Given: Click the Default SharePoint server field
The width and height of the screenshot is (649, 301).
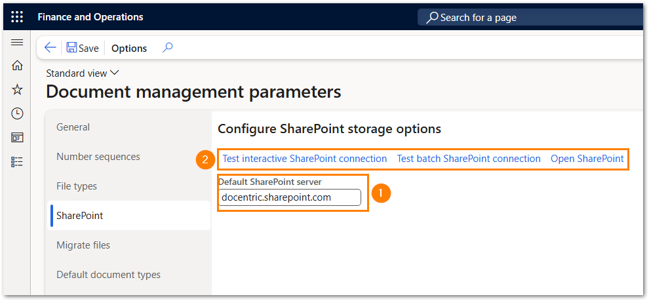Looking at the screenshot, I should [x=290, y=197].
